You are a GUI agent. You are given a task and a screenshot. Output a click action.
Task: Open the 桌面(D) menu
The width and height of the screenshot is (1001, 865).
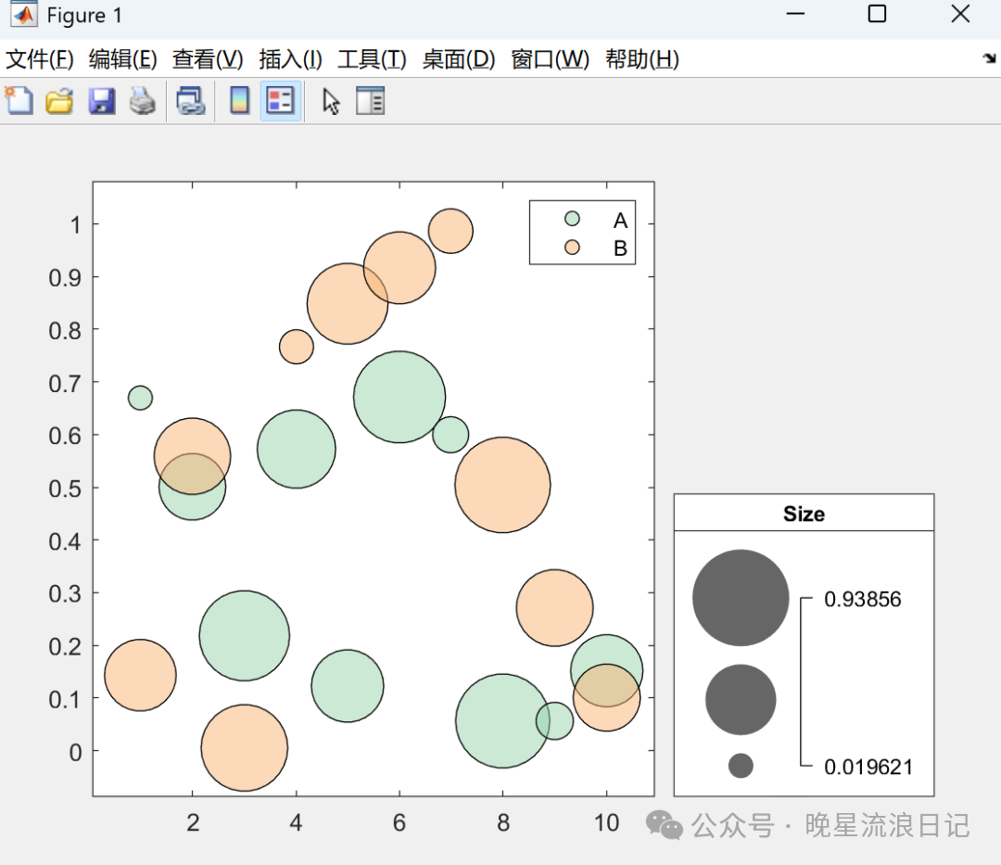click(x=459, y=59)
